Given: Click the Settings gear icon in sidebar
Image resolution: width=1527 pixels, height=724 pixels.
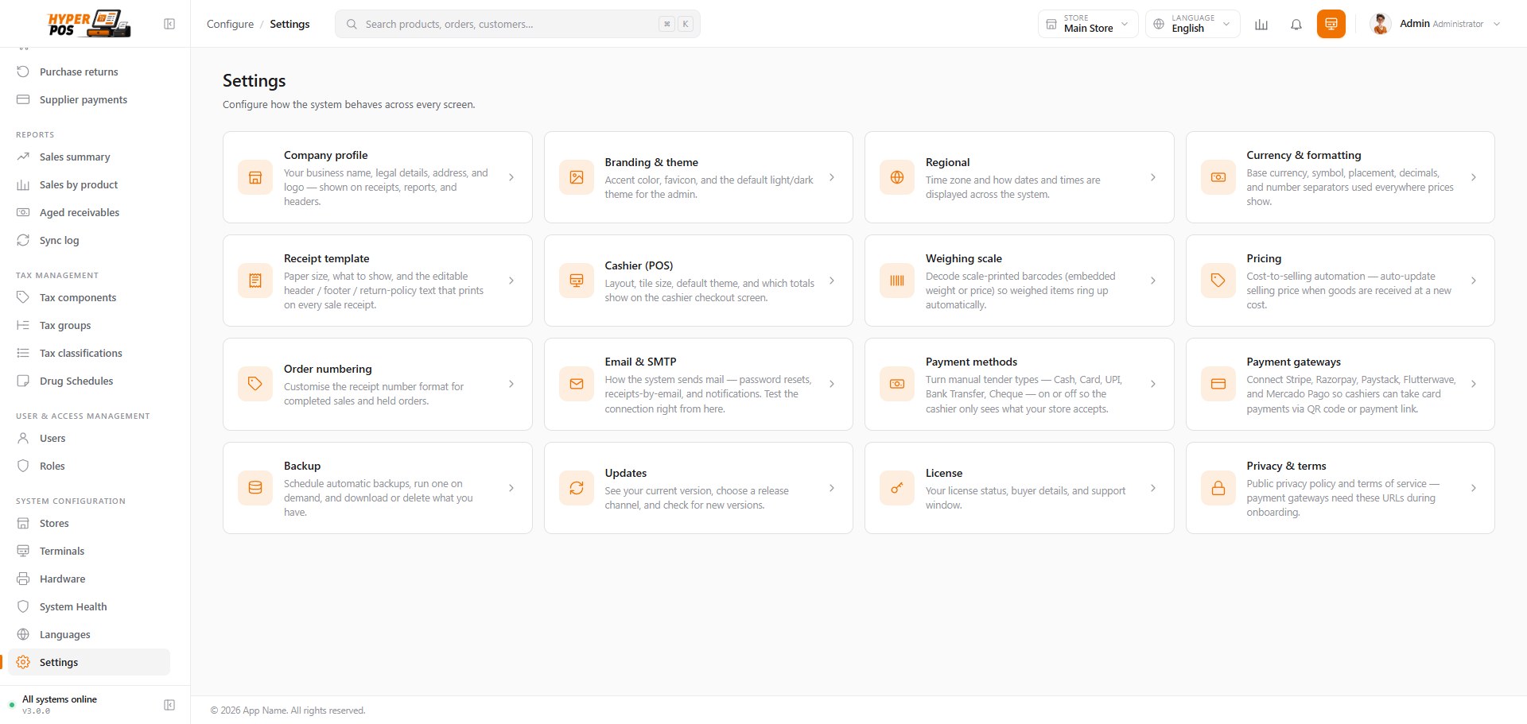Looking at the screenshot, I should pos(23,662).
